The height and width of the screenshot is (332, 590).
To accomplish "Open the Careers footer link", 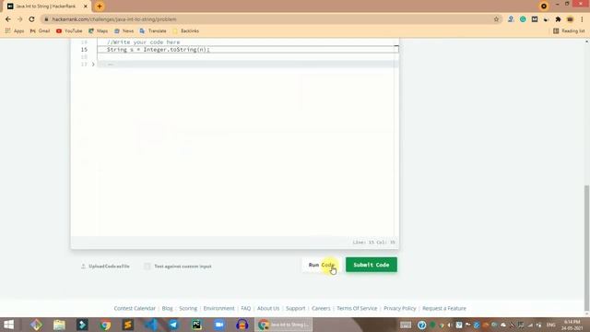I will pyautogui.click(x=321, y=308).
